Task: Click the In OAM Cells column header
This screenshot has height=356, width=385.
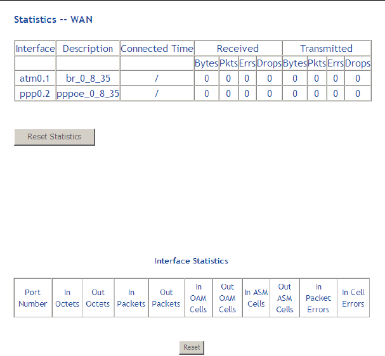Action: [x=199, y=298]
